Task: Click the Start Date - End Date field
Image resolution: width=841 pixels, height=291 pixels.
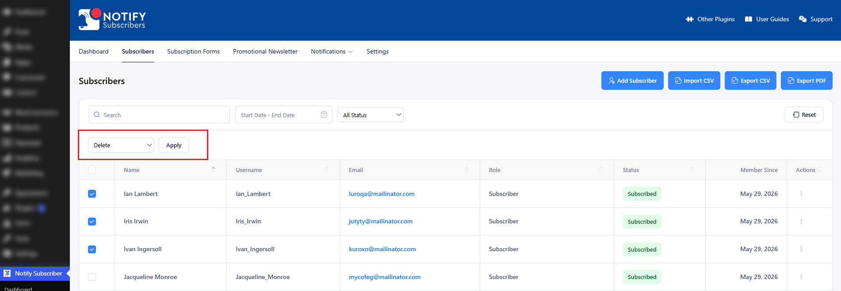Action: [x=284, y=115]
